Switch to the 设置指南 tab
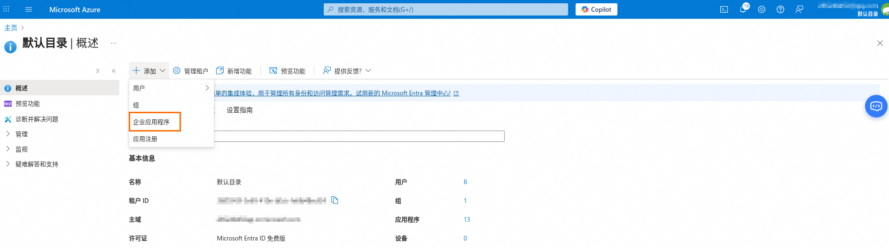This screenshot has height=248, width=889. click(x=240, y=110)
